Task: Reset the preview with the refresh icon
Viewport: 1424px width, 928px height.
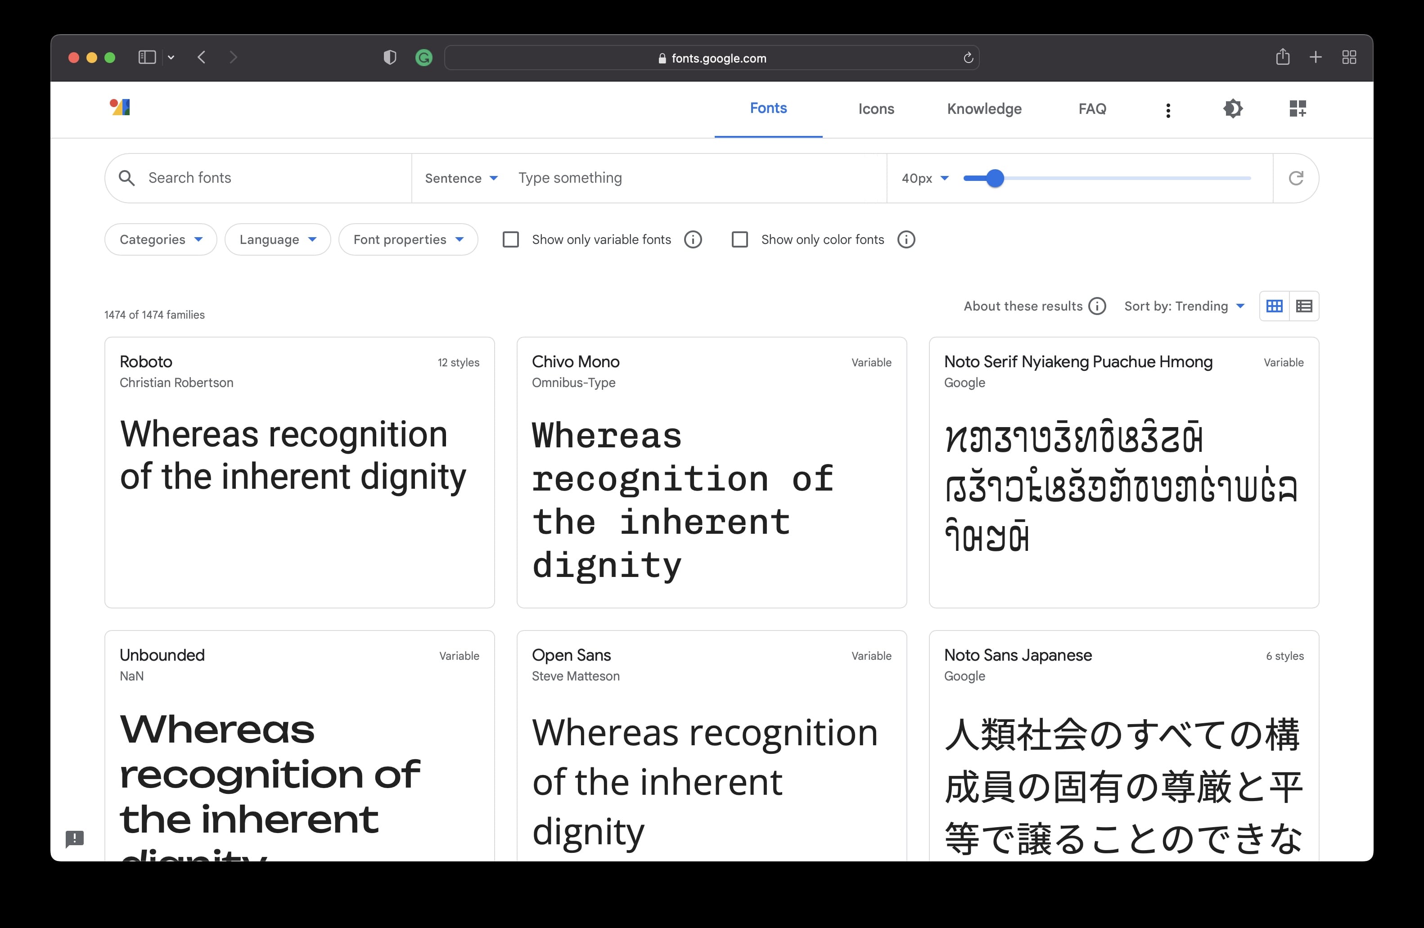Action: coord(1295,178)
